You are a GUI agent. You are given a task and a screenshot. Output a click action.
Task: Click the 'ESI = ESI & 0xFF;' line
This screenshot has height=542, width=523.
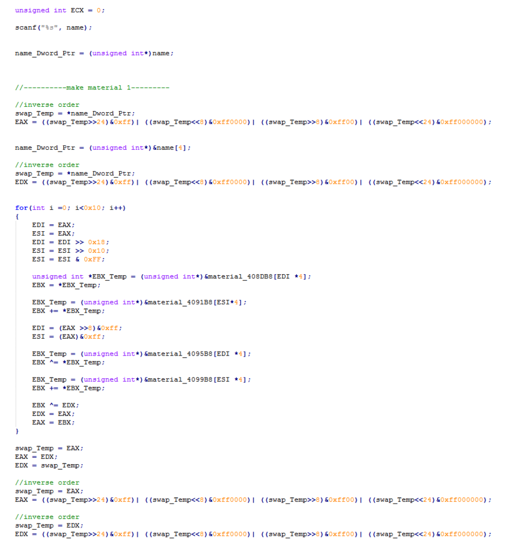(69, 259)
